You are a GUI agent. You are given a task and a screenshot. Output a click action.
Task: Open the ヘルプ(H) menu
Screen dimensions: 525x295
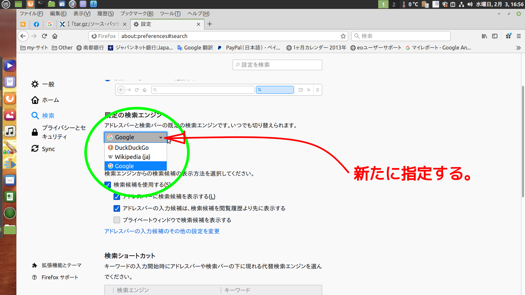199,13
